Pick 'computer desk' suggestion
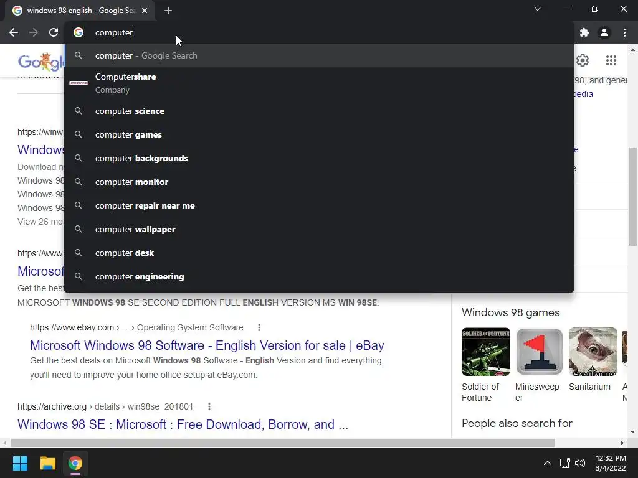Screen dimensions: 638x478 coord(319,253)
